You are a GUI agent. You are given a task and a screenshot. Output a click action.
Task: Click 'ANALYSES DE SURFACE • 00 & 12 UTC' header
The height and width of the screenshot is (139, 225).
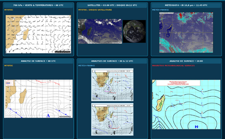pyautogui.click(x=112, y=61)
